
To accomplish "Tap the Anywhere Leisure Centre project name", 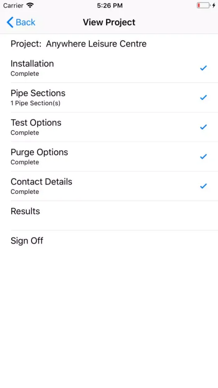I will pyautogui.click(x=96, y=44).
